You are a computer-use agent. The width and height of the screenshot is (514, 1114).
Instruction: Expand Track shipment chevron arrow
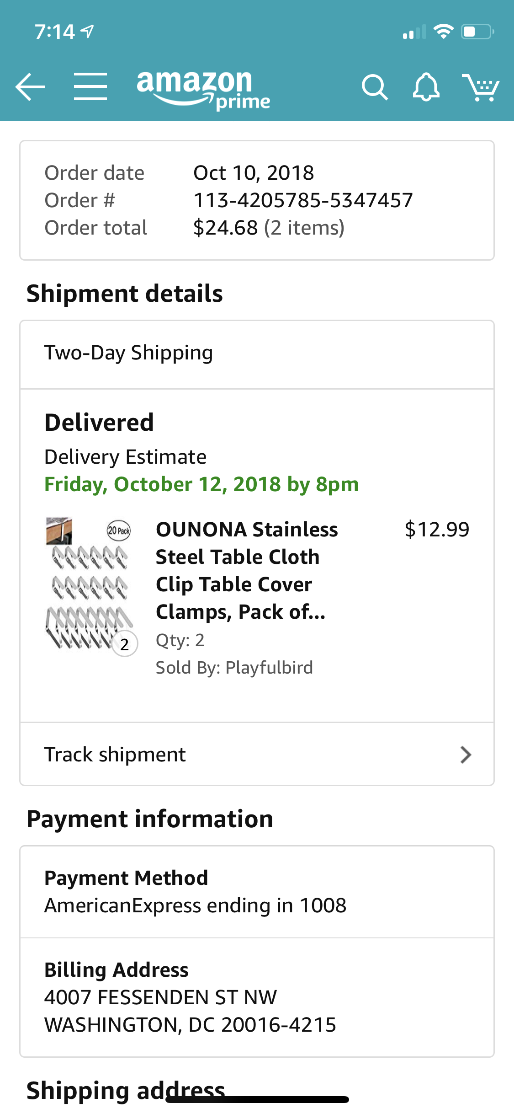[x=465, y=755]
